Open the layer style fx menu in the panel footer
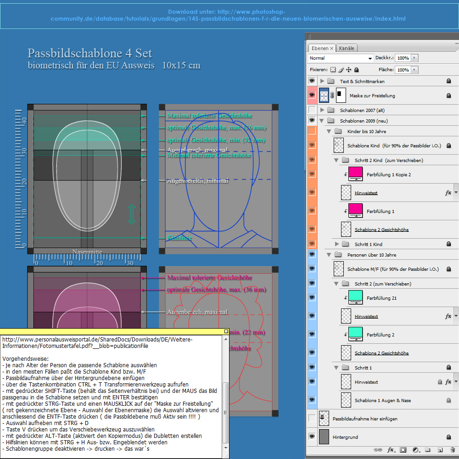459x459 pixels. [391, 450]
